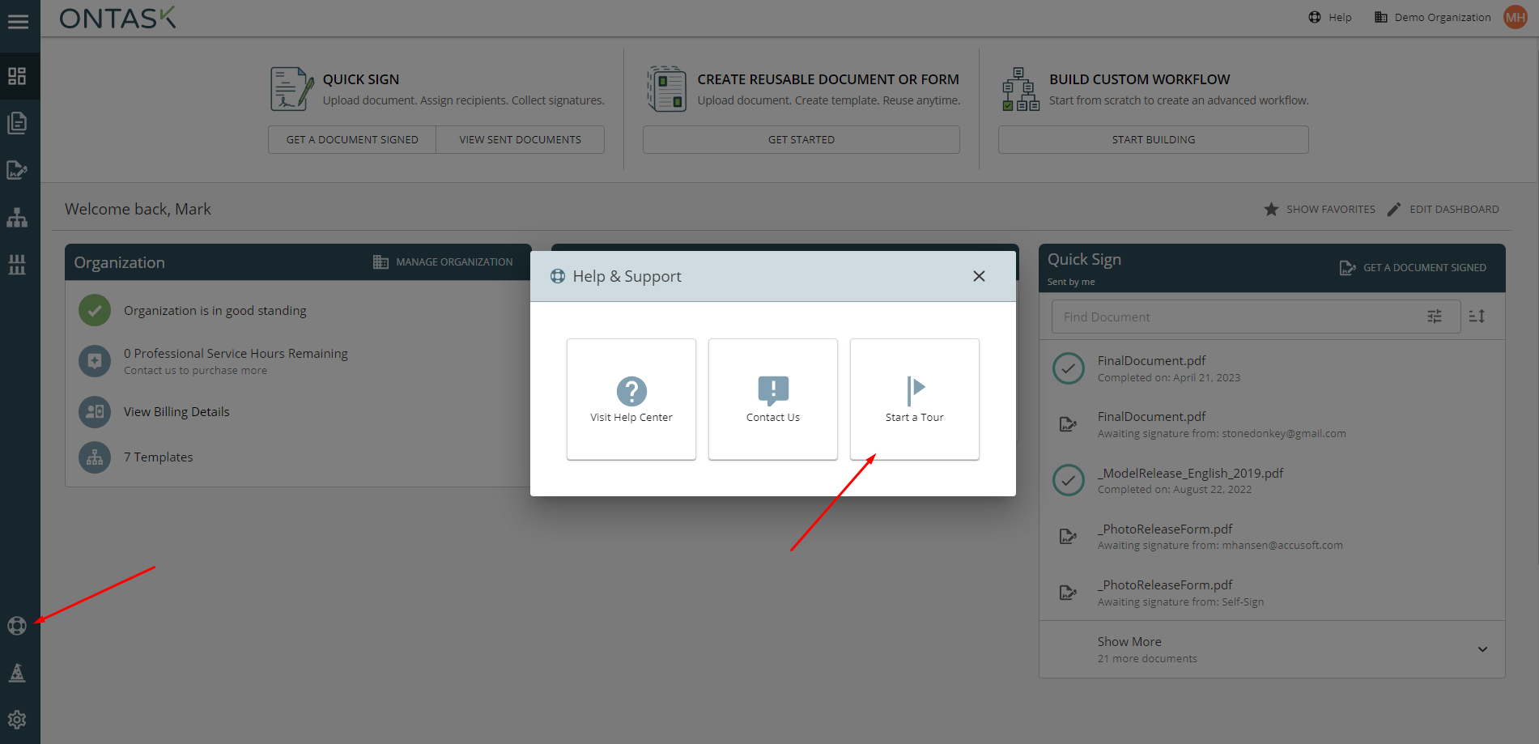Select the Visit Help Center card

point(631,399)
